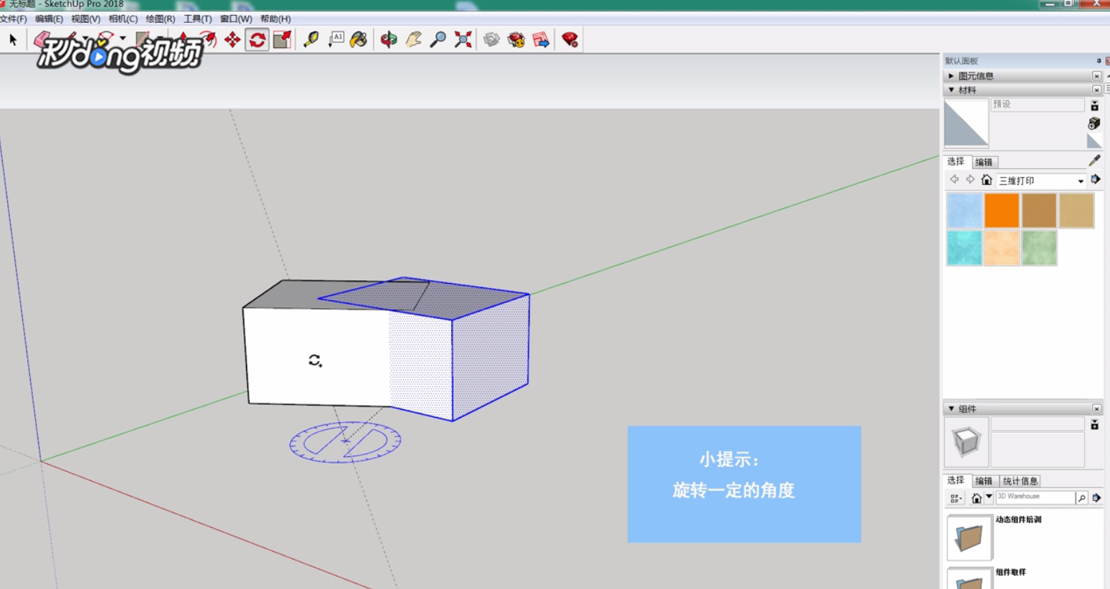This screenshot has width=1110, height=589.
Task: Click the back navigation arrow in Materials panel
Action: click(955, 179)
